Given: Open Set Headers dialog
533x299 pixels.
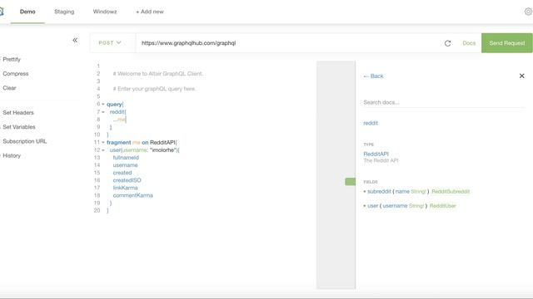Looking at the screenshot, I should (x=18, y=113).
